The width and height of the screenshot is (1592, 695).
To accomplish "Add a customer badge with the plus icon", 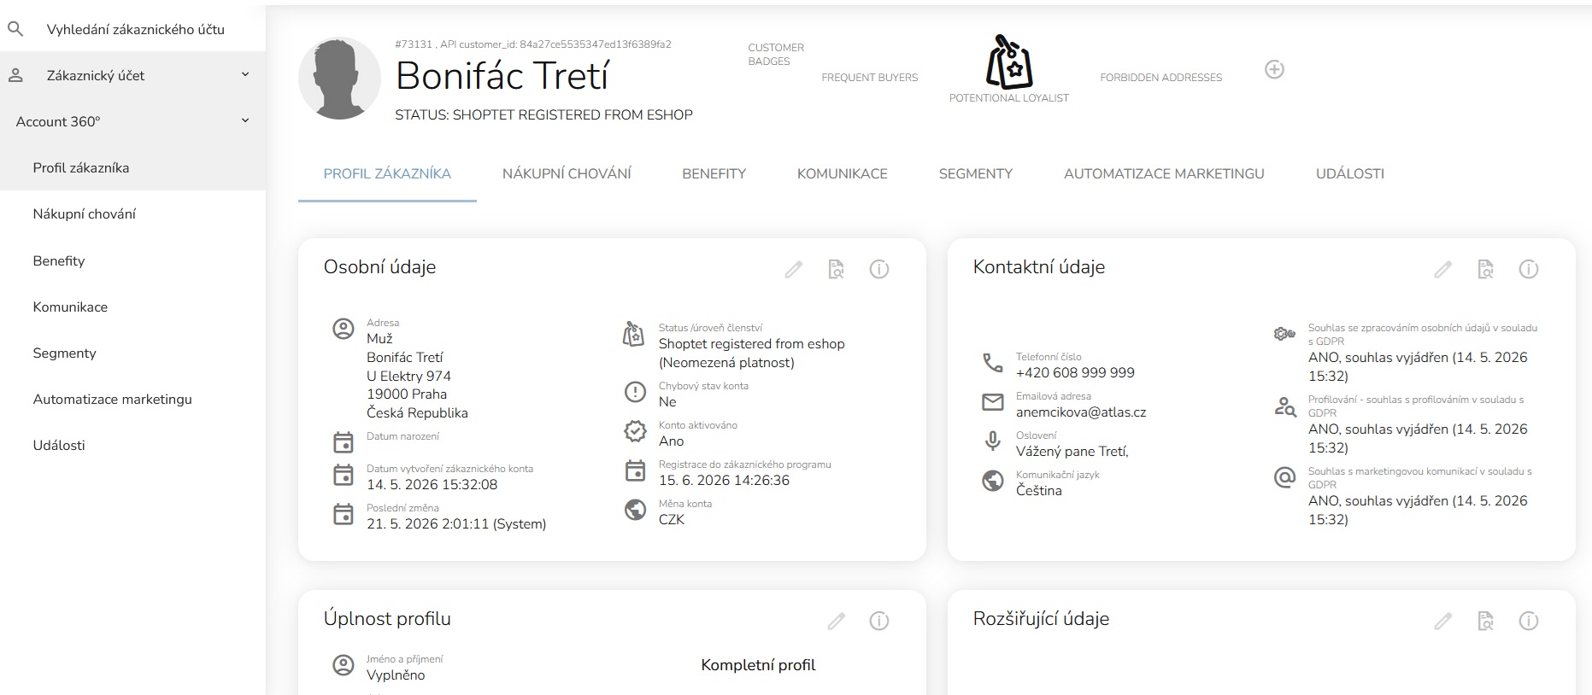I will click(1274, 70).
